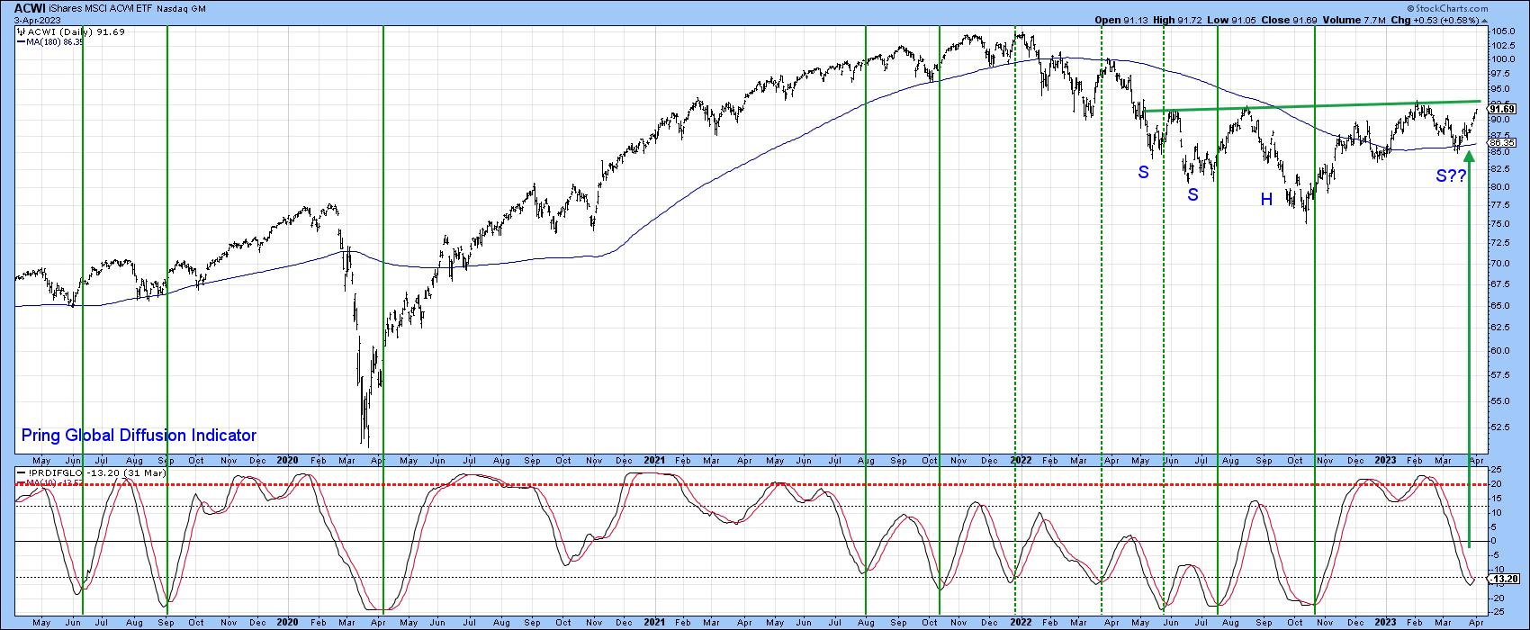Click the blue line marker before MA(180) legend

(x=22, y=41)
